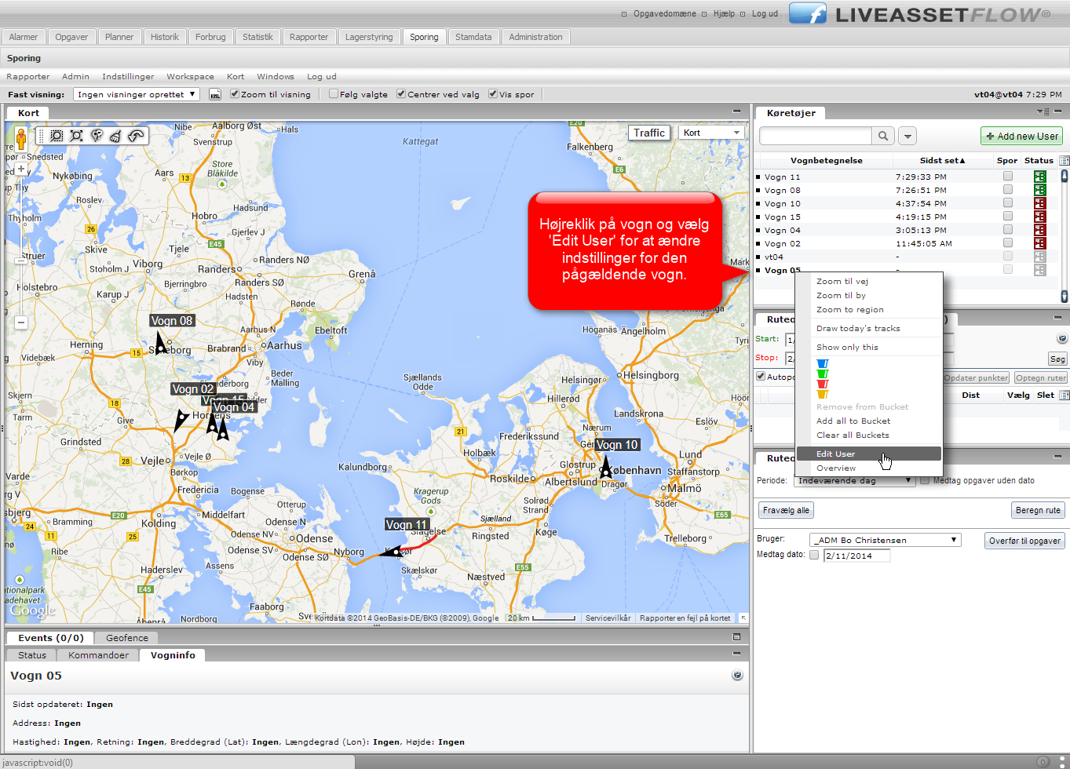This screenshot has height=769, width=1070.
Task: Click red status icon for Vogn 10
Action: coord(1039,203)
